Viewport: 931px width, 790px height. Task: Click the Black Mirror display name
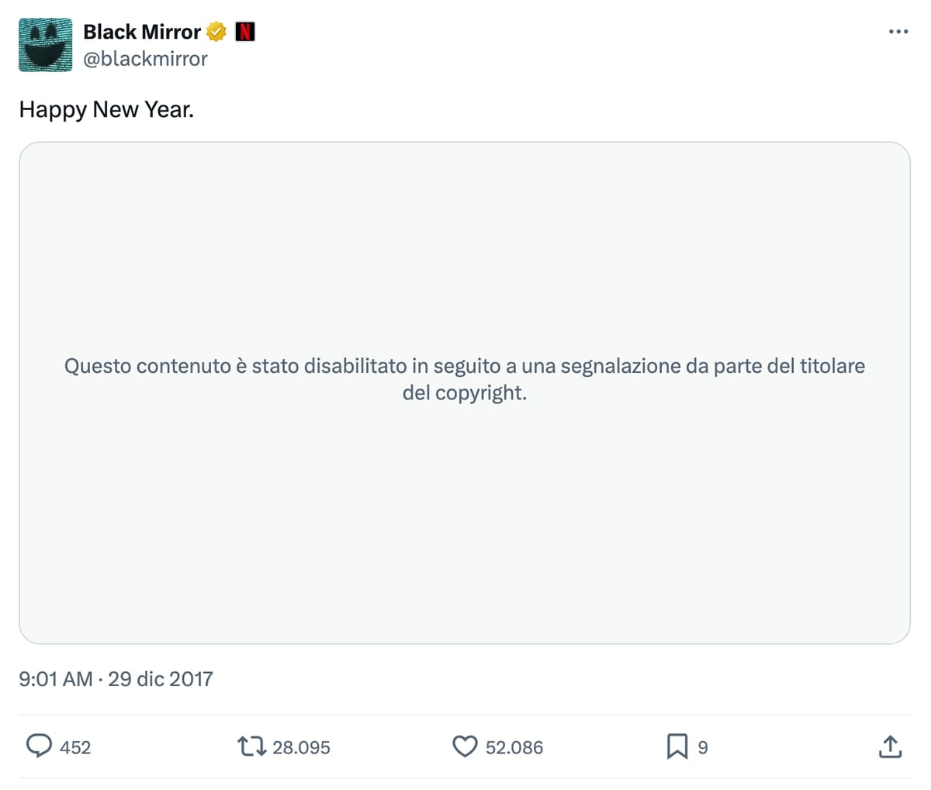pos(141,32)
